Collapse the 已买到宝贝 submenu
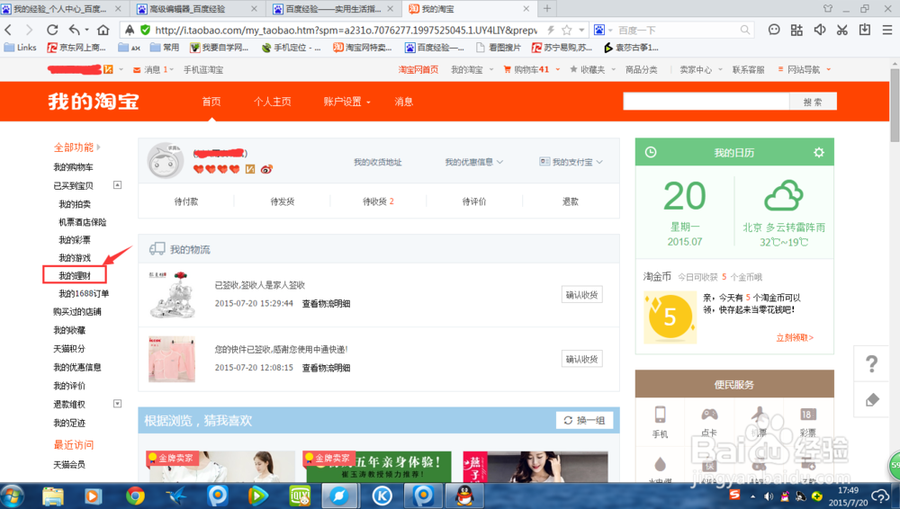The image size is (900, 509). pos(117,184)
